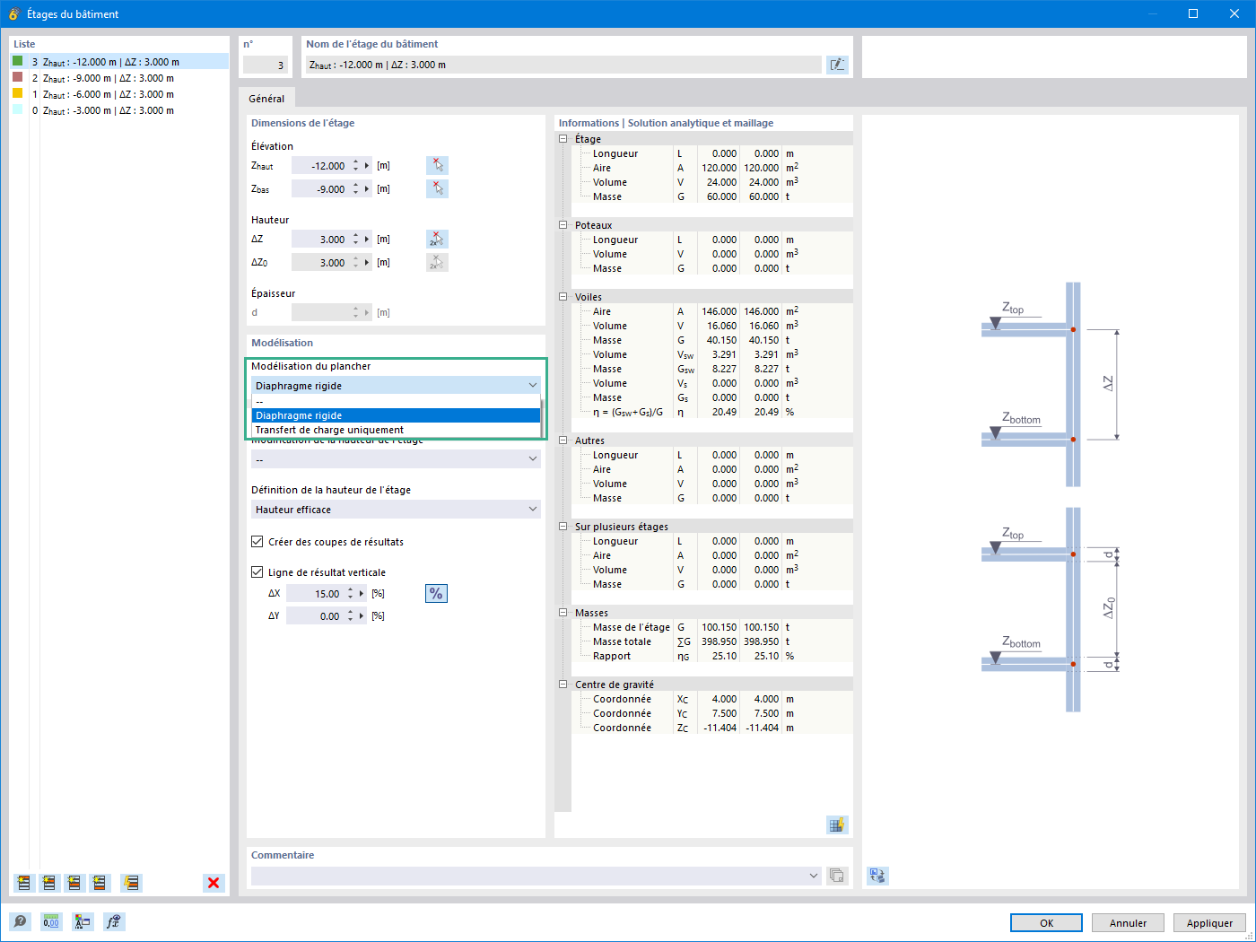Viewport: 1256px width, 942px height.
Task: Pick Zbas elevation graphically
Action: [437, 188]
